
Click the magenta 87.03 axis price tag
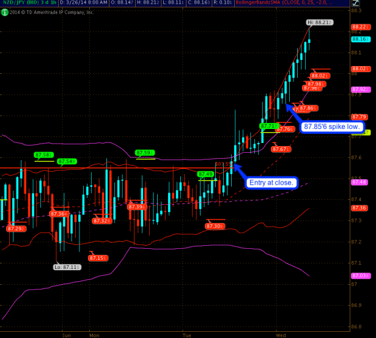pyautogui.click(x=359, y=276)
